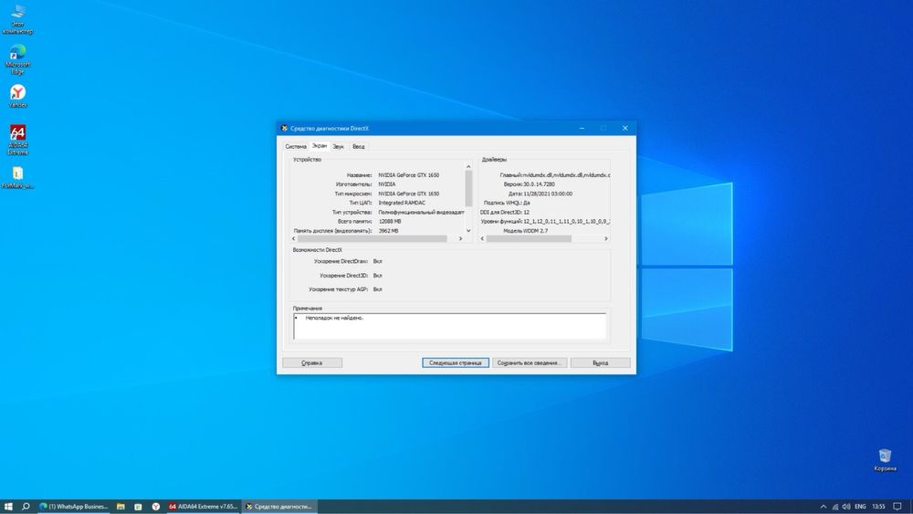Click driver date "11/28/2021 03:00:00"
Screen dimensions: 913x514
[x=548, y=194]
